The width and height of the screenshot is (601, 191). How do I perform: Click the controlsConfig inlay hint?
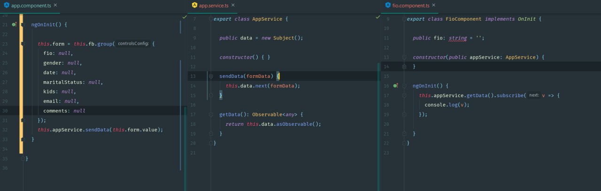tap(133, 44)
